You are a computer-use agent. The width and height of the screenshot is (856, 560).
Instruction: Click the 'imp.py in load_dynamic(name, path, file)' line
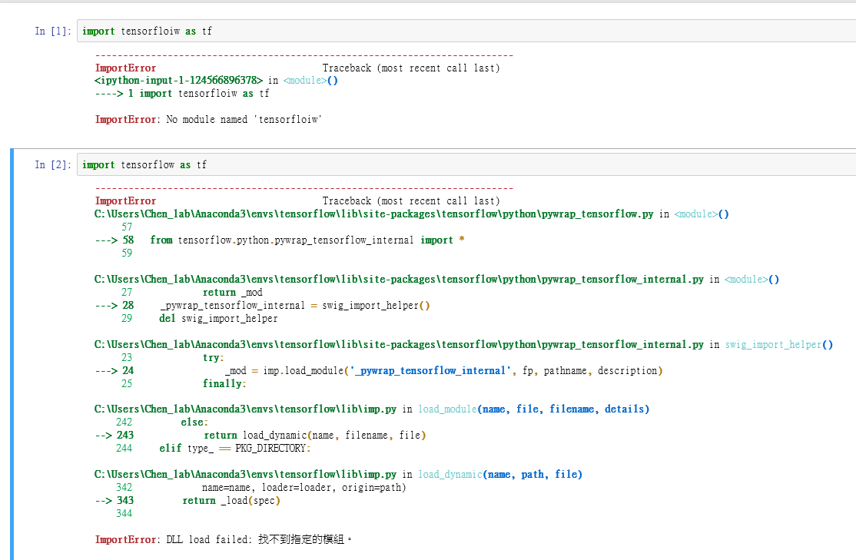pos(338,475)
